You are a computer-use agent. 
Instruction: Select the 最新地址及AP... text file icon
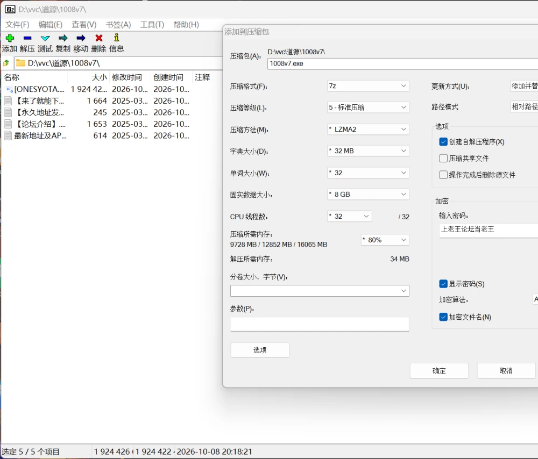[8, 136]
